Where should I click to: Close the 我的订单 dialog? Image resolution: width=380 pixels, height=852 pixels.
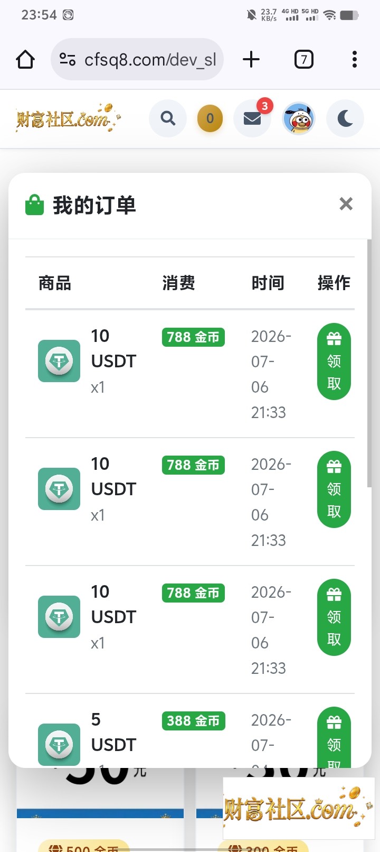pos(346,203)
